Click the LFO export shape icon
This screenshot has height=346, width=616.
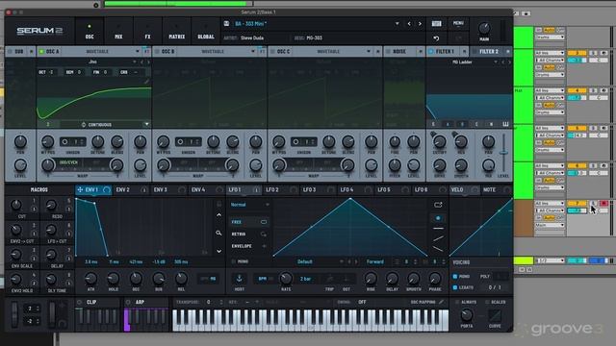click(x=438, y=205)
